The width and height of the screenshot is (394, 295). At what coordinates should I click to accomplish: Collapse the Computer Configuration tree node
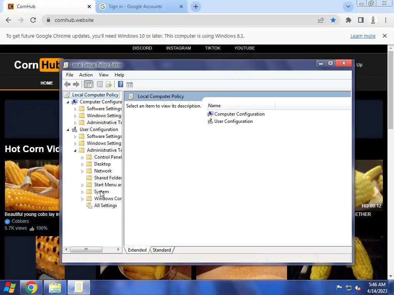(x=68, y=102)
